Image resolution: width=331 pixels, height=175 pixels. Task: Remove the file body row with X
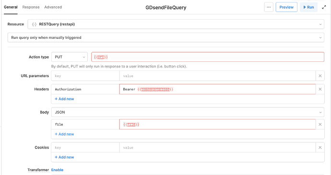pyautogui.click(x=320, y=124)
